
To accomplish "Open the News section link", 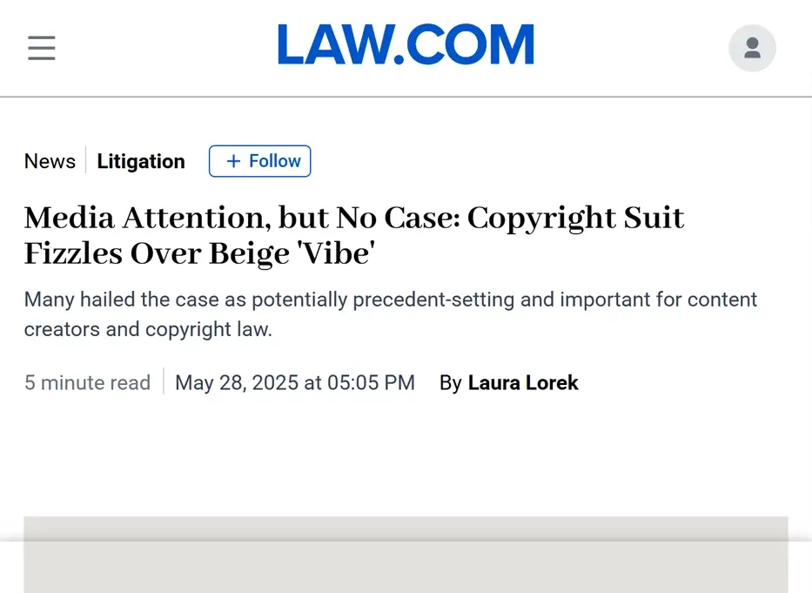I will [50, 161].
